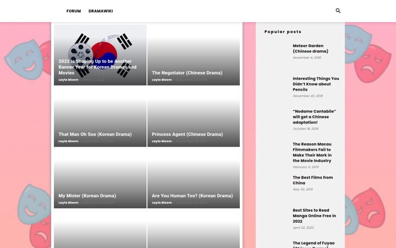Click Layla Bloom author under Are You Human Too
Viewport: 396px width, 248px height.
[162, 203]
